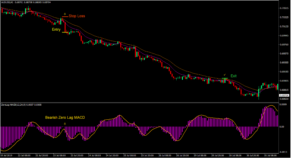Image resolution: width=291 pixels, height=158 pixels.
Task: Select the yellow Entry level line
Action: [x=65, y=32]
